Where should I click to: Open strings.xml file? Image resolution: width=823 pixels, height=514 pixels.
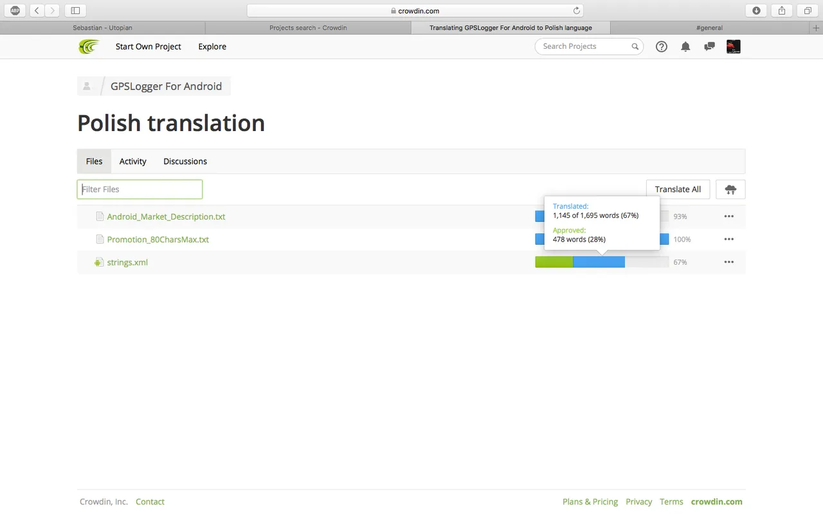coord(127,262)
